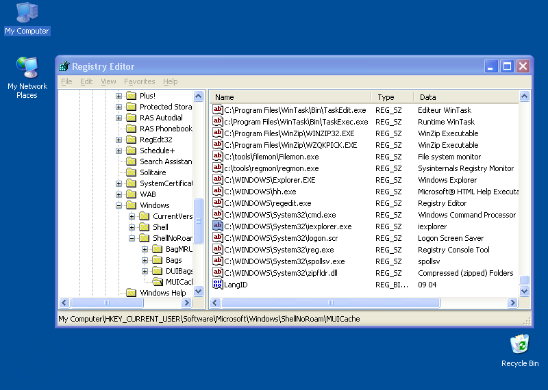Click the string icon of the TaskEdit.exe value
This screenshot has height=390, width=548.
[217, 110]
